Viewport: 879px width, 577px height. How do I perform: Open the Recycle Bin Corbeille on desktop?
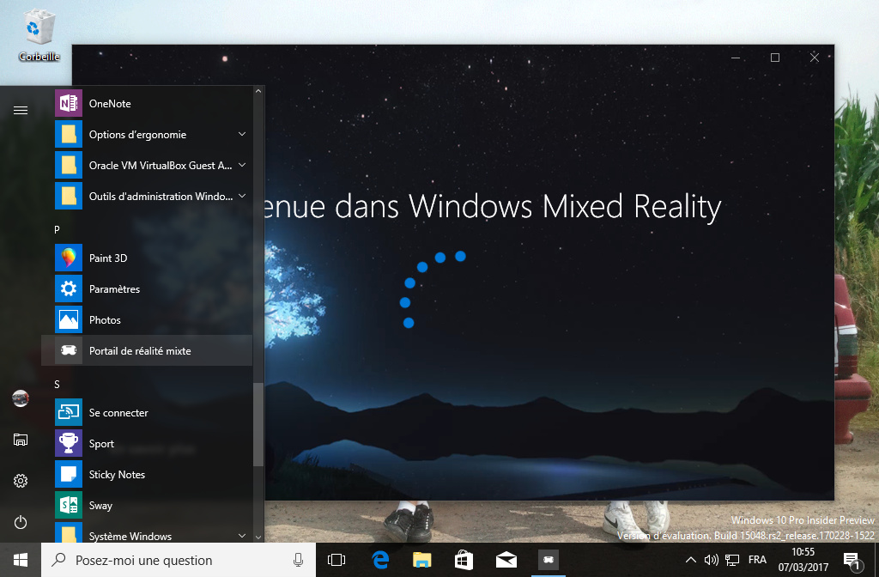click(39, 34)
